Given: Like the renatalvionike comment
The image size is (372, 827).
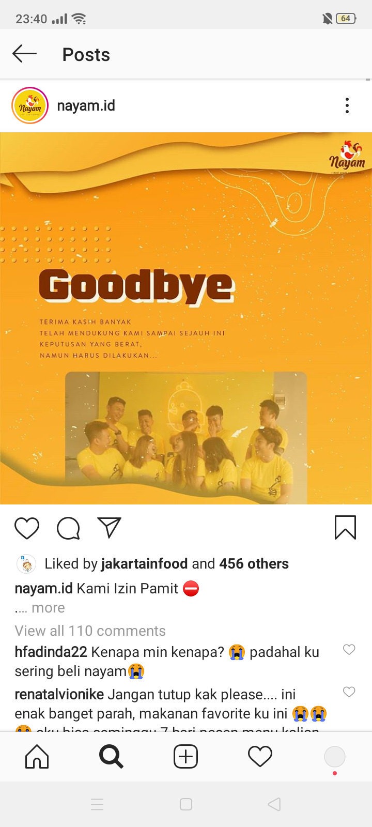Looking at the screenshot, I should pyautogui.click(x=349, y=692).
